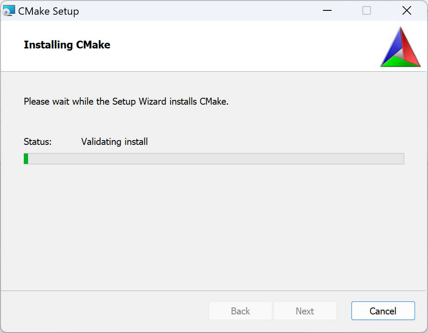Click the "CMake Setup" window title text
Screen dimensions: 428x333
tap(48, 11)
